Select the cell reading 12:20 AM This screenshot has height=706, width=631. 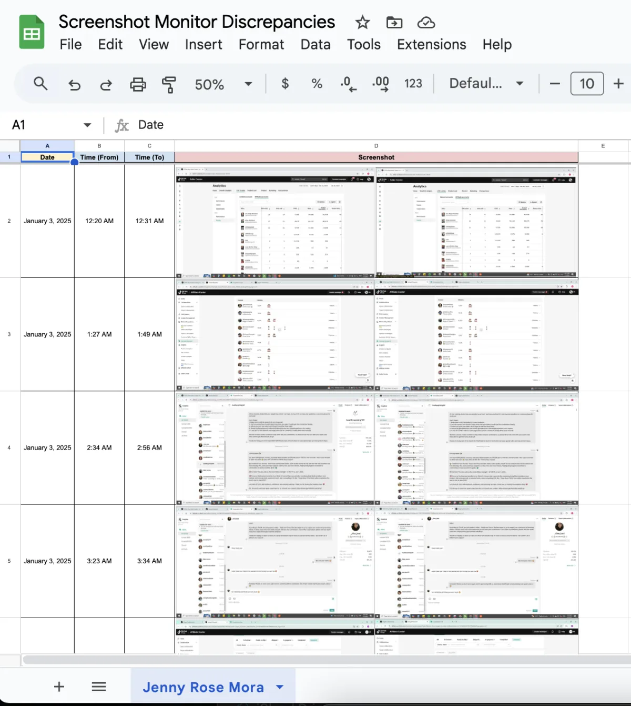[x=99, y=221]
